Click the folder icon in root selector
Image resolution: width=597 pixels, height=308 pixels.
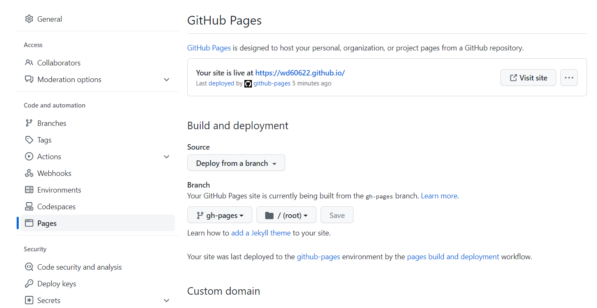pos(269,215)
